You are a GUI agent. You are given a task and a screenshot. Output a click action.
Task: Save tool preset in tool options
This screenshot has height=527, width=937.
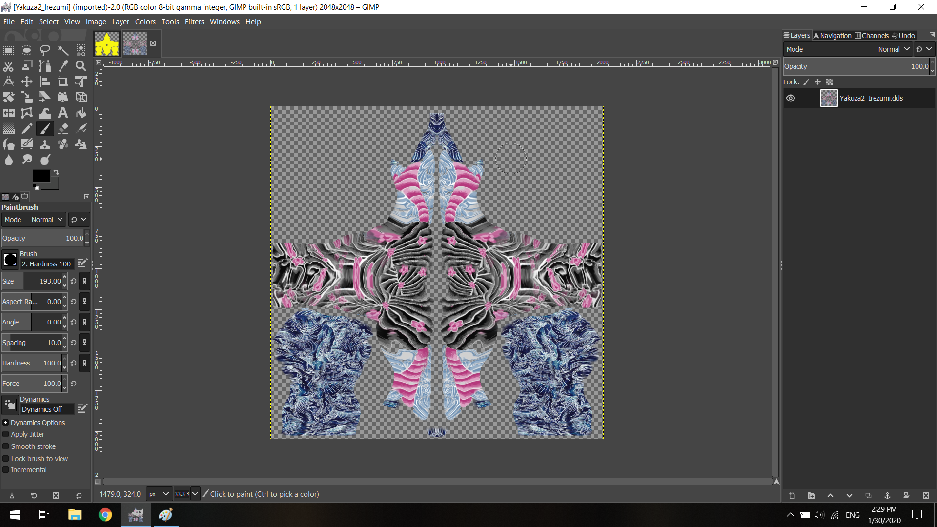click(12, 496)
